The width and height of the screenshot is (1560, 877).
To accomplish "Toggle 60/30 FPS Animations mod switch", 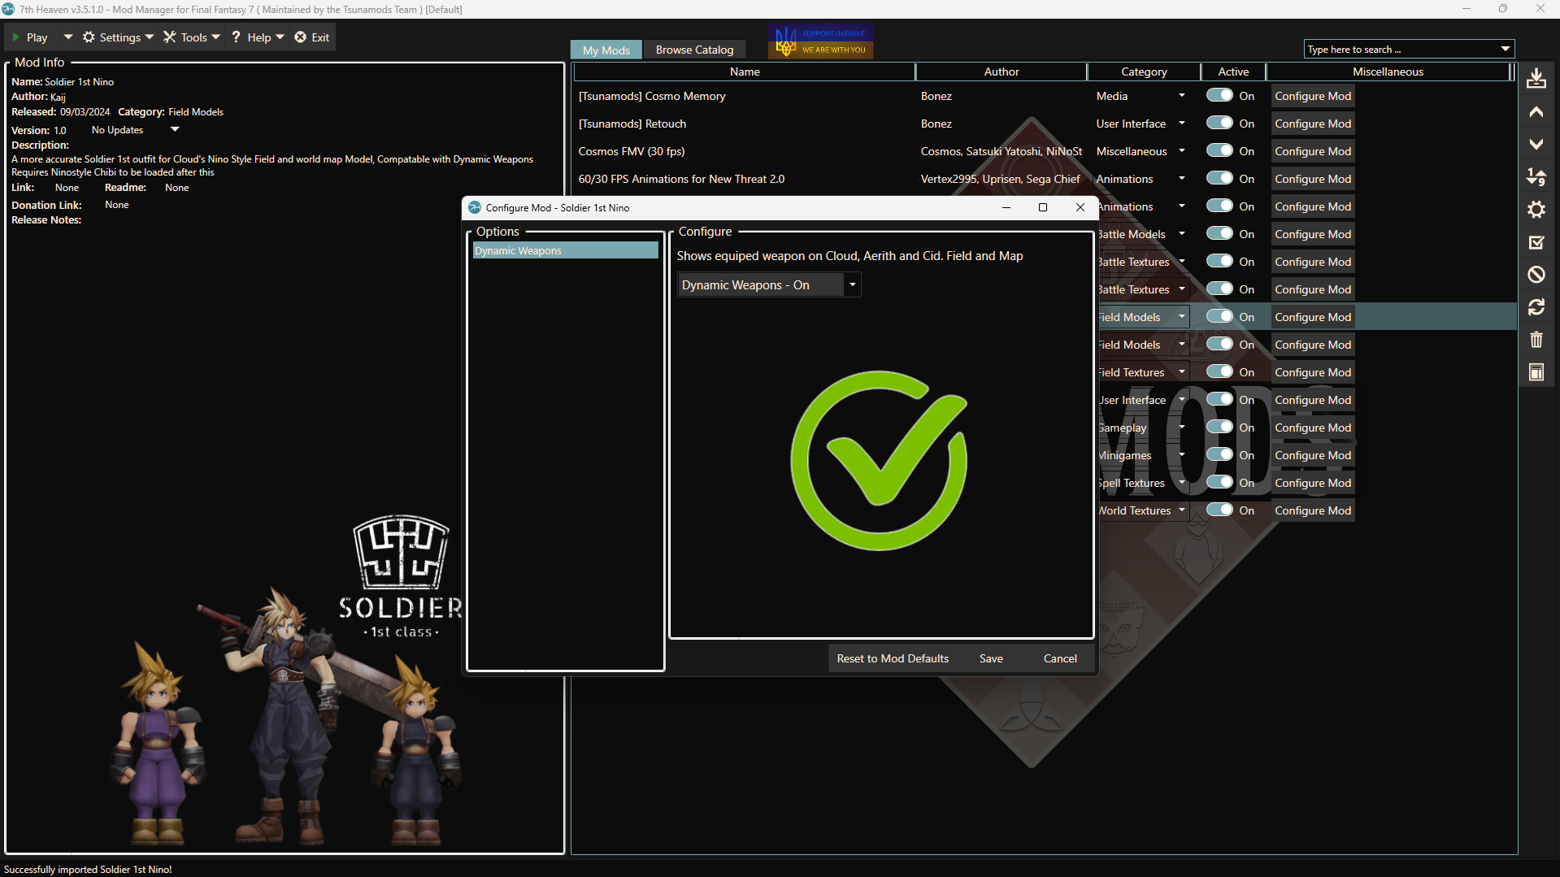I will 1219,178.
